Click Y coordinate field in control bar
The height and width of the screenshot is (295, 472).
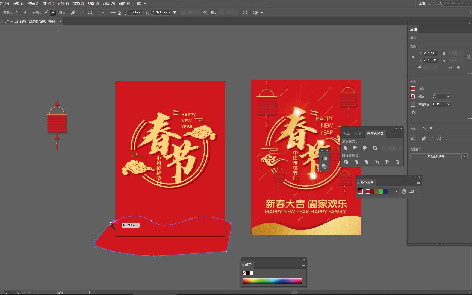[x=163, y=13]
